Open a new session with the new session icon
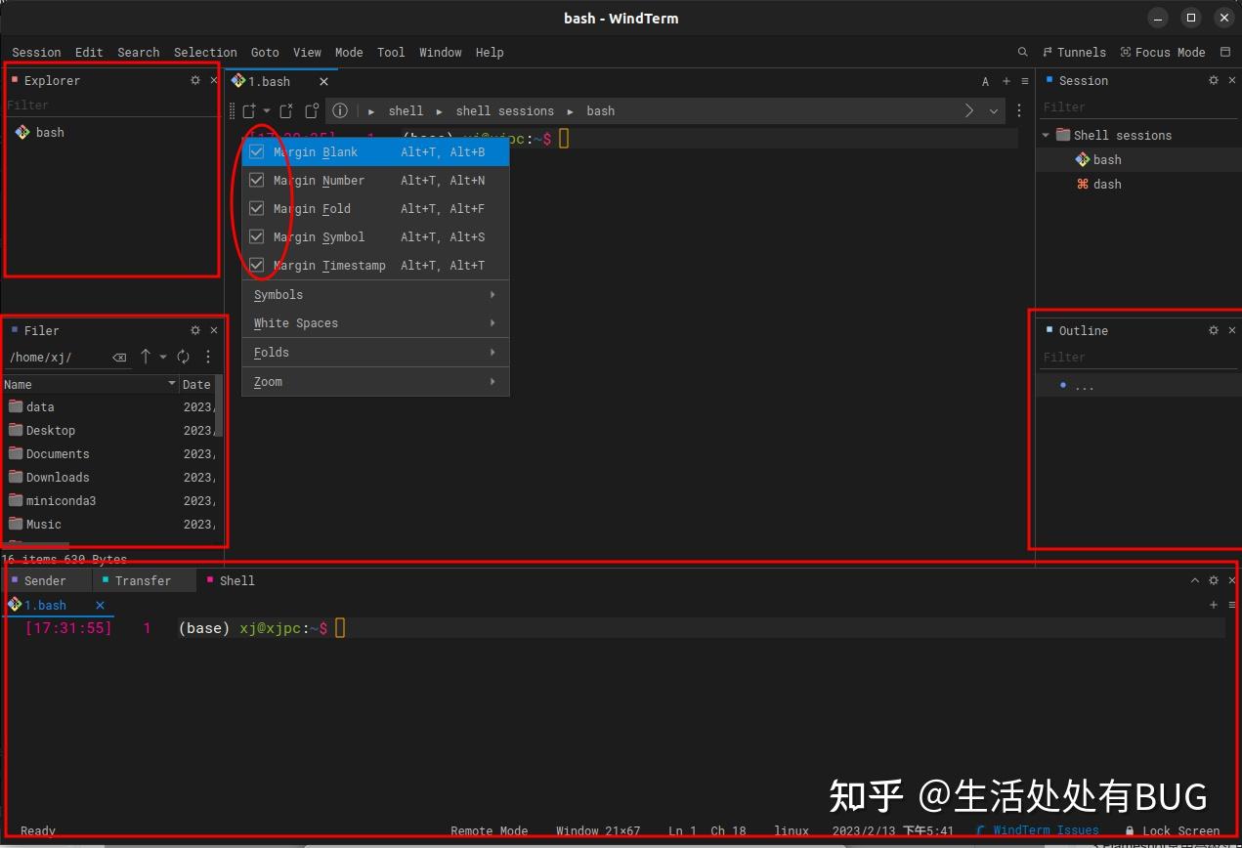This screenshot has width=1242, height=848. (x=247, y=110)
